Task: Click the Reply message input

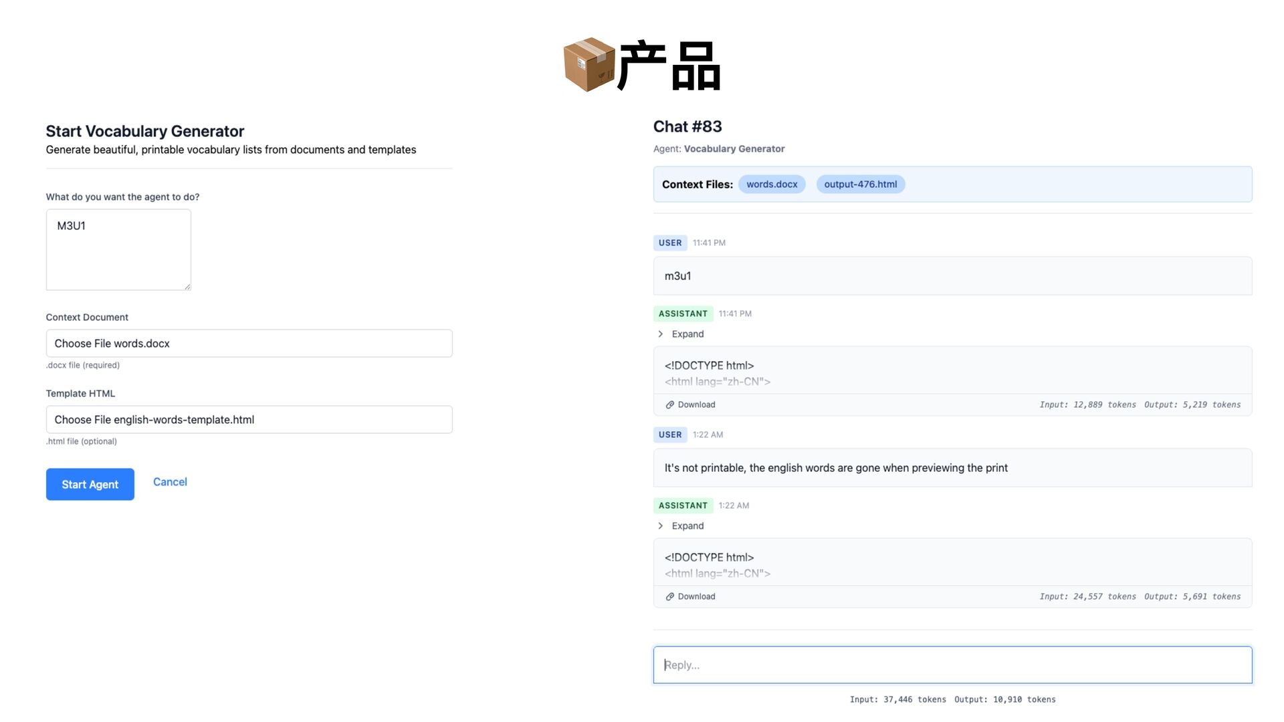Action: pyautogui.click(x=952, y=665)
